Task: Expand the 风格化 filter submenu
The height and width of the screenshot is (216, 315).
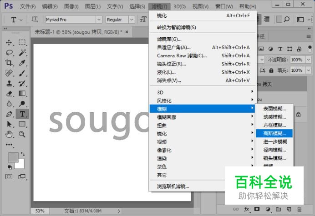Action: point(203,100)
